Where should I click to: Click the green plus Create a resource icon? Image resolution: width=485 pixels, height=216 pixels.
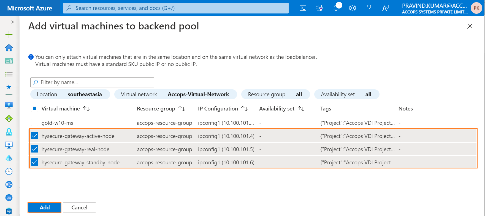tap(9, 34)
